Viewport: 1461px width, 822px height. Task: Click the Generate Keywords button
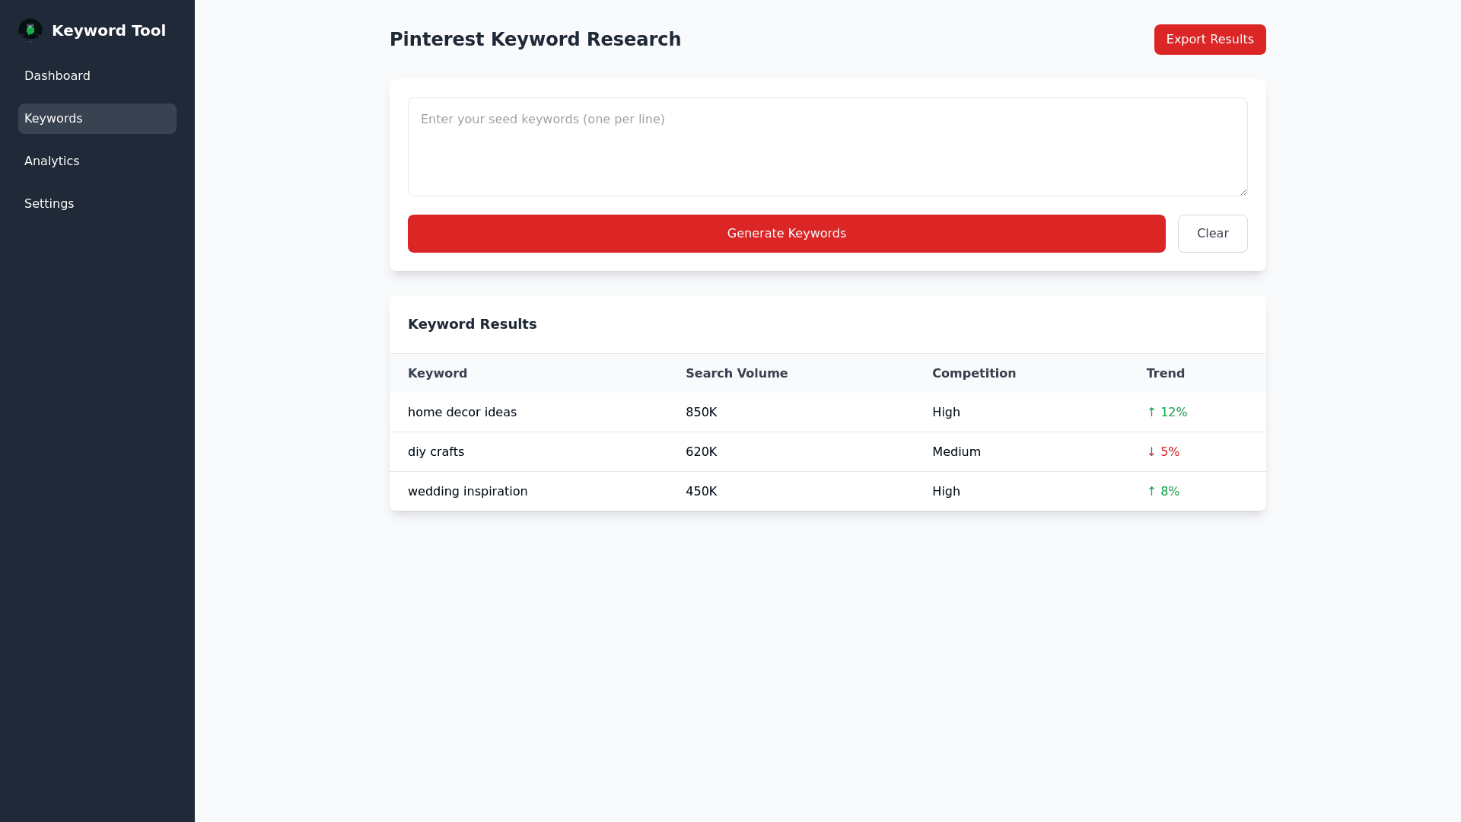click(x=786, y=234)
